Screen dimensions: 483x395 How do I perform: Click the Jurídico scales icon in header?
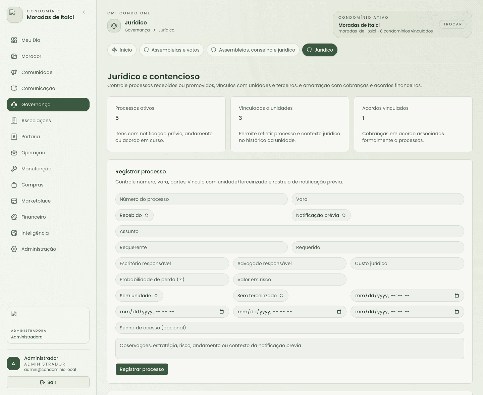[114, 26]
